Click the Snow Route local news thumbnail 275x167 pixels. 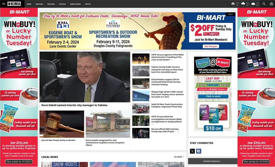pos(64,164)
